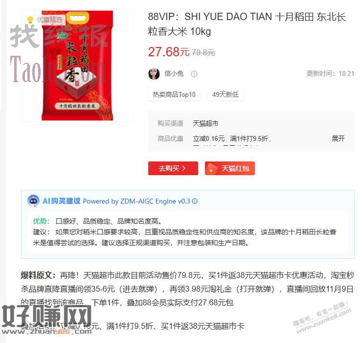Click the info icon beside 信小兔
Viewport: 363px width, 343px height.
coord(194,74)
